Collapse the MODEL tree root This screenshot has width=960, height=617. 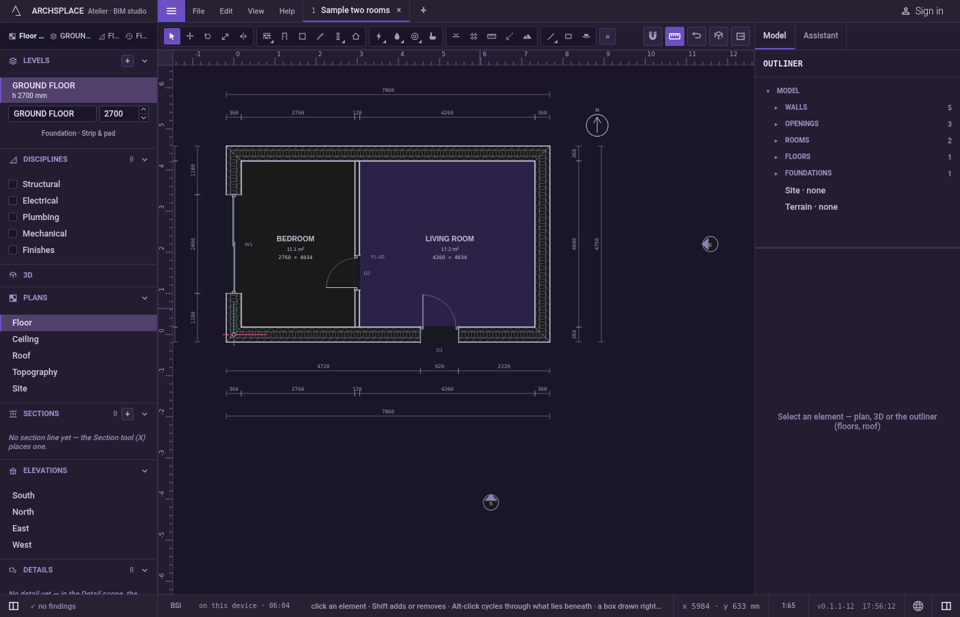(x=767, y=91)
